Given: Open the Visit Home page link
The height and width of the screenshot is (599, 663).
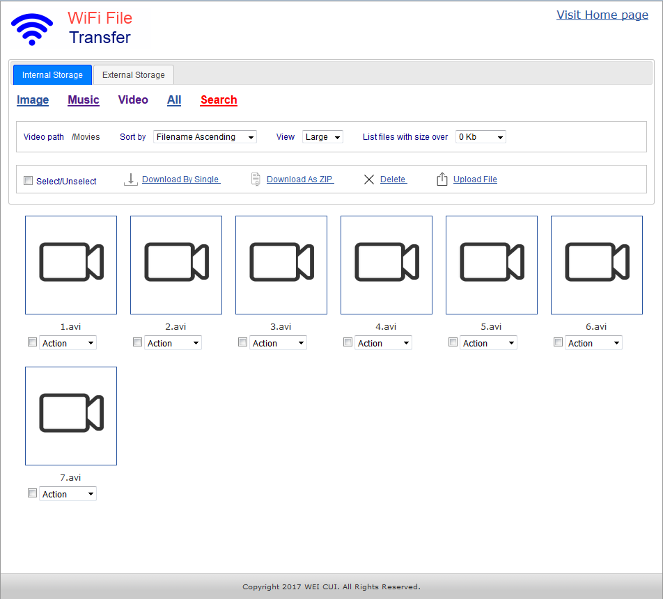Looking at the screenshot, I should 602,15.
